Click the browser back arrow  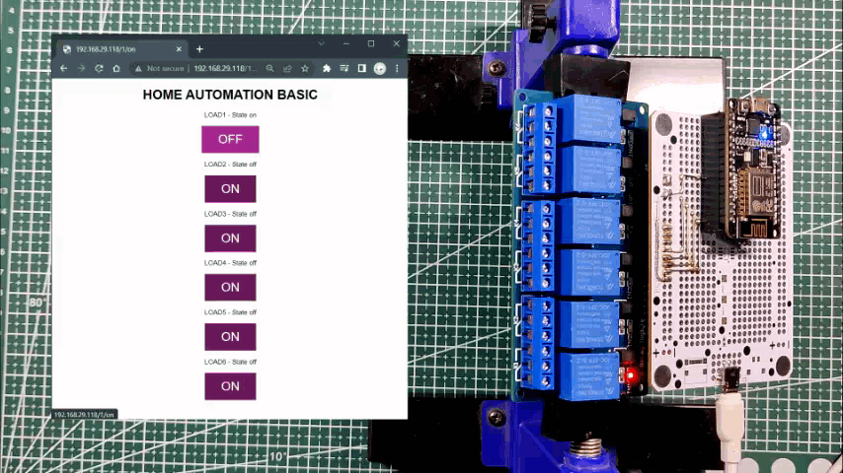click(64, 69)
